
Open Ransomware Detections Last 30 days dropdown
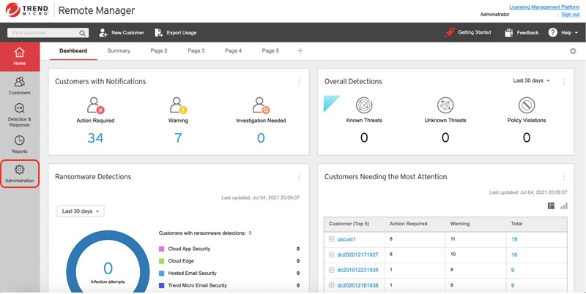point(81,211)
